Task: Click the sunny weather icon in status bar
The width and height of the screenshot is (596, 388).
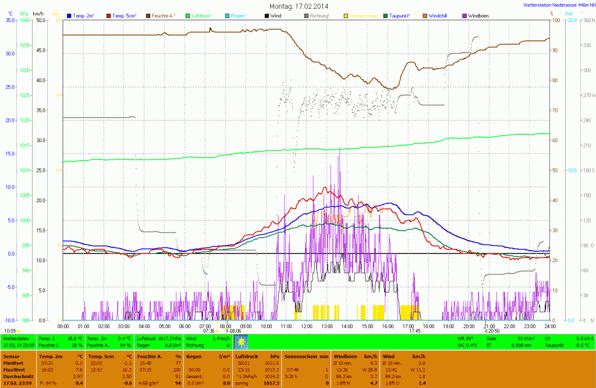Action: 240,341
